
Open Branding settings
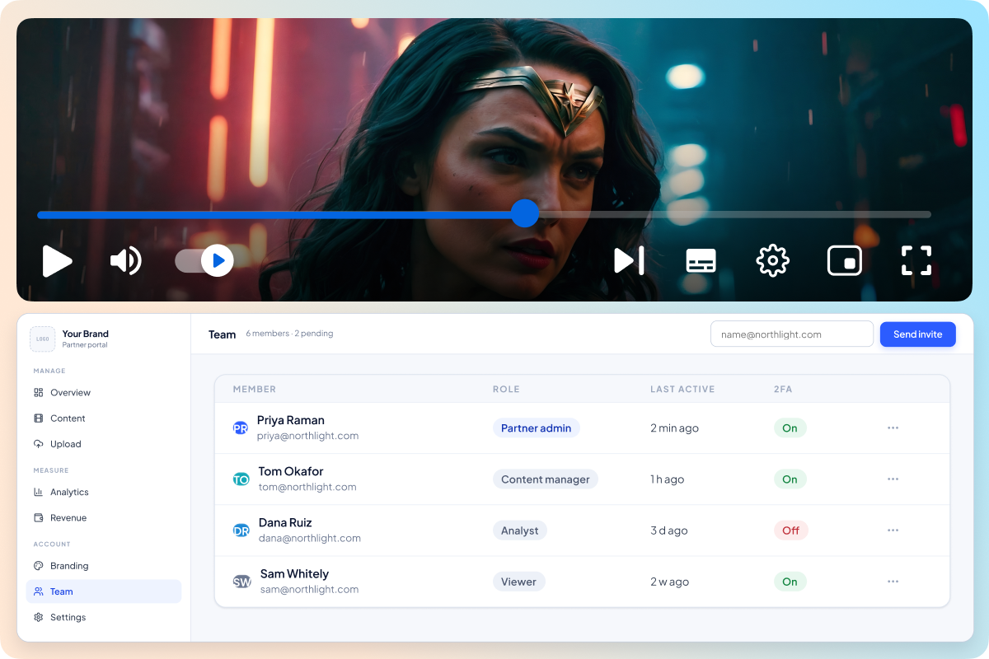point(104,566)
